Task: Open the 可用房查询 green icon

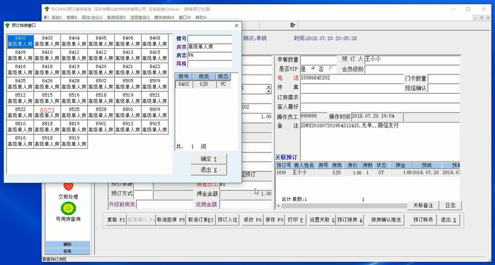Action: coord(68,208)
